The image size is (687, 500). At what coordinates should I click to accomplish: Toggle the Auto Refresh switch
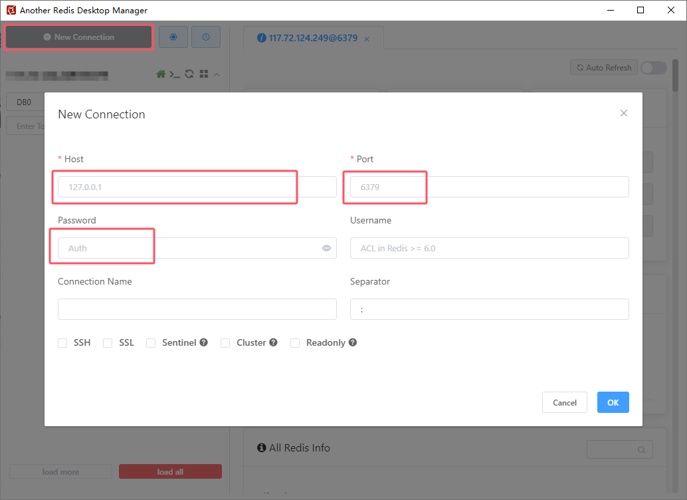pyautogui.click(x=653, y=68)
